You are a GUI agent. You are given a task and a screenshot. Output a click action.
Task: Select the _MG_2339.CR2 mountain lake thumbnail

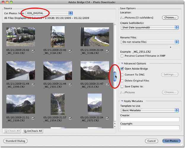[21, 104]
